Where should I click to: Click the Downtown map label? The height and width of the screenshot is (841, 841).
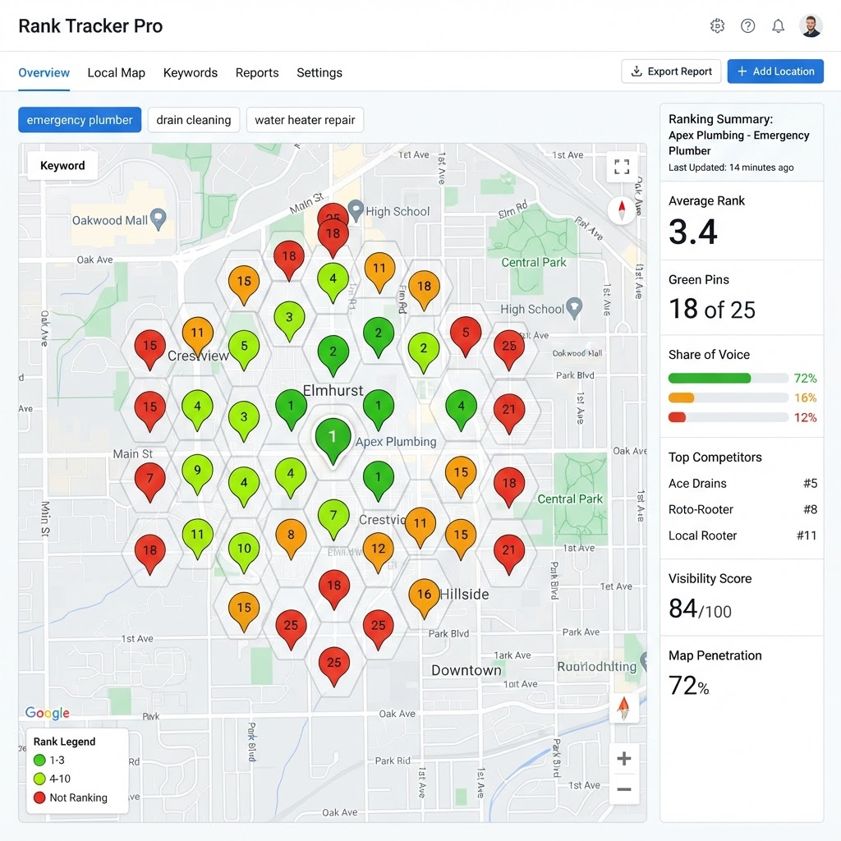click(466, 670)
